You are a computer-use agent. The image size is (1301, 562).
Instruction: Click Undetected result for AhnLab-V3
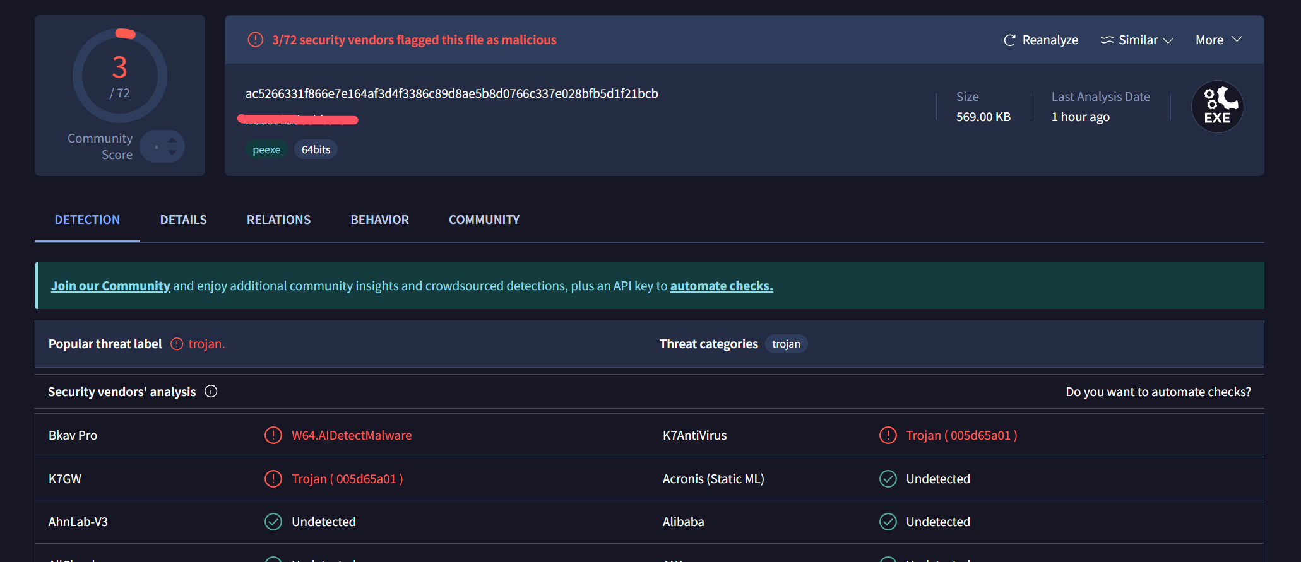pyautogui.click(x=324, y=522)
